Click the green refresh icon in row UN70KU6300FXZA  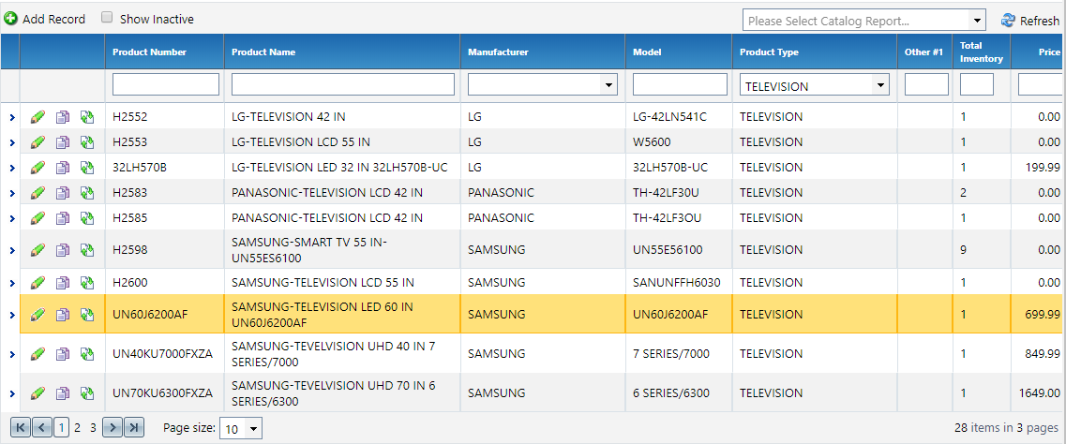86,392
